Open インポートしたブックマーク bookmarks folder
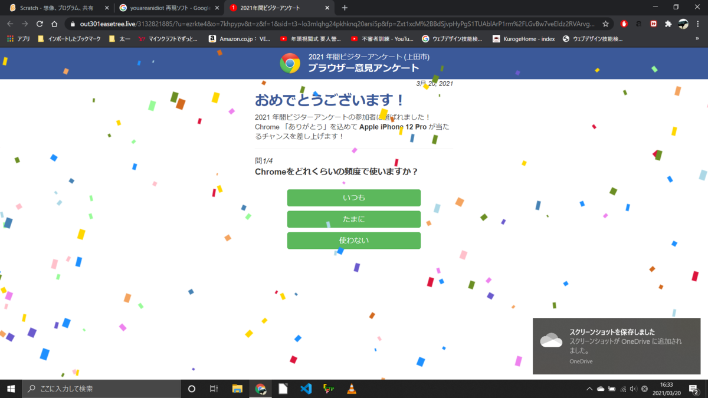This screenshot has height=398, width=708. point(69,39)
